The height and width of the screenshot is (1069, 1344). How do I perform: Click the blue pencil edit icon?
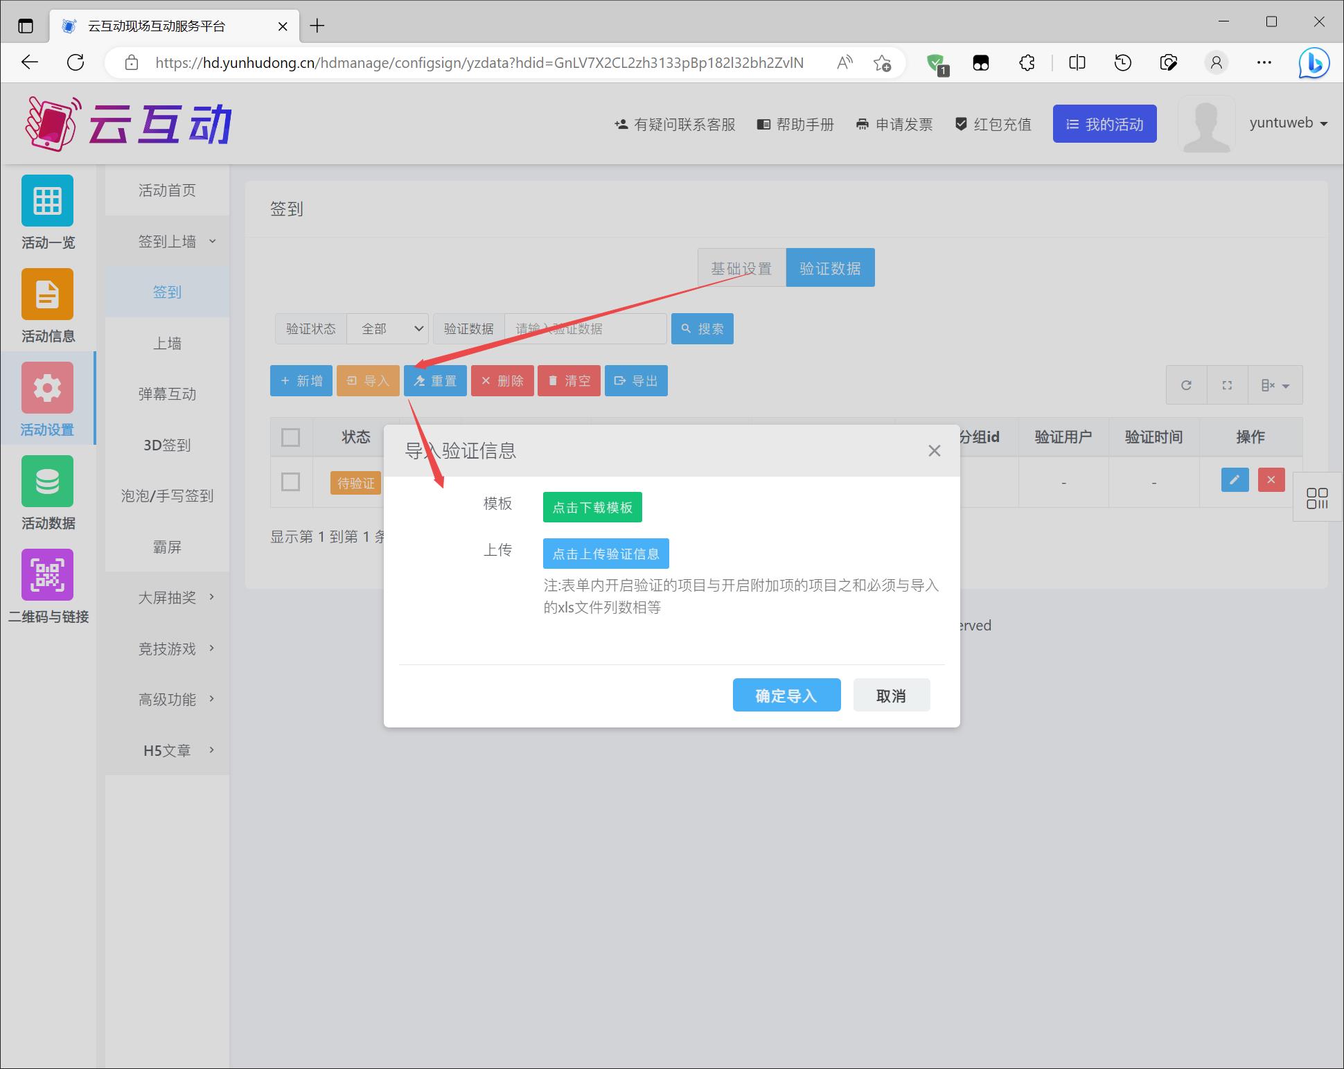click(1235, 479)
